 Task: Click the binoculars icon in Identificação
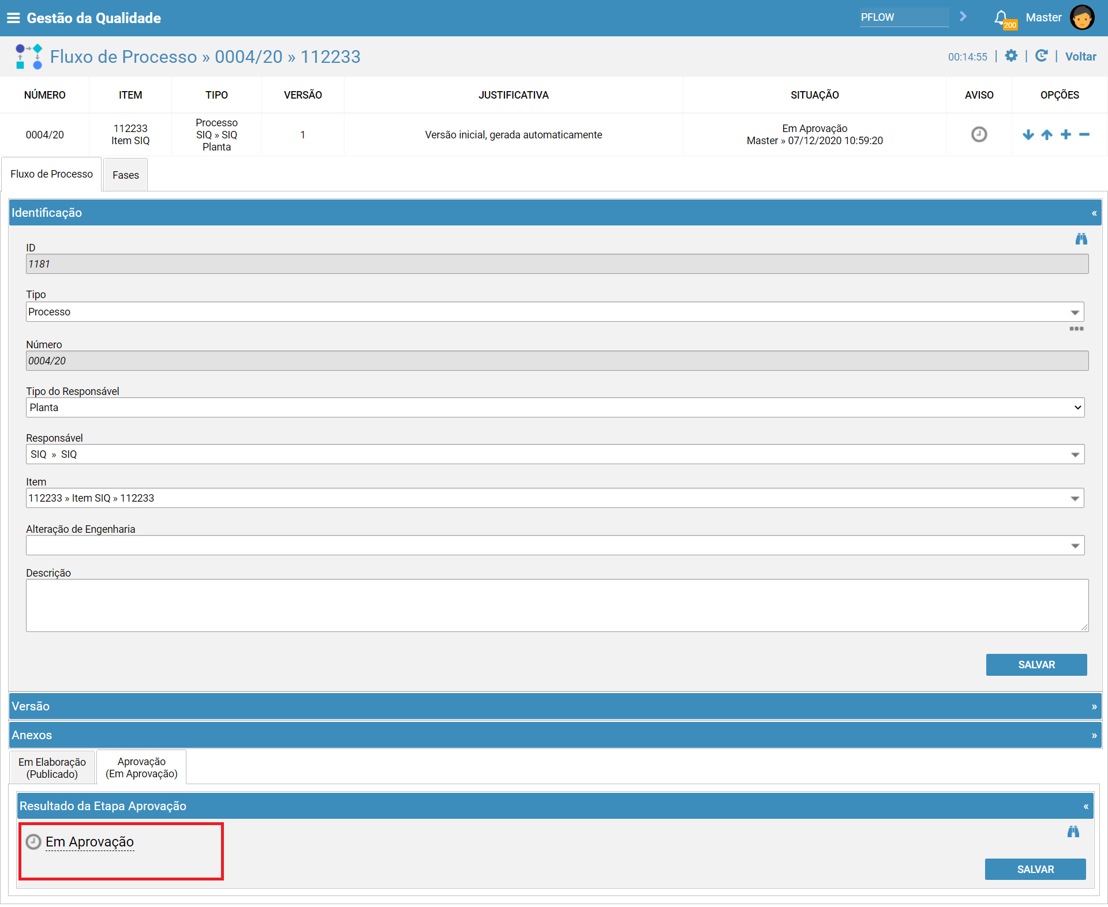1081,239
